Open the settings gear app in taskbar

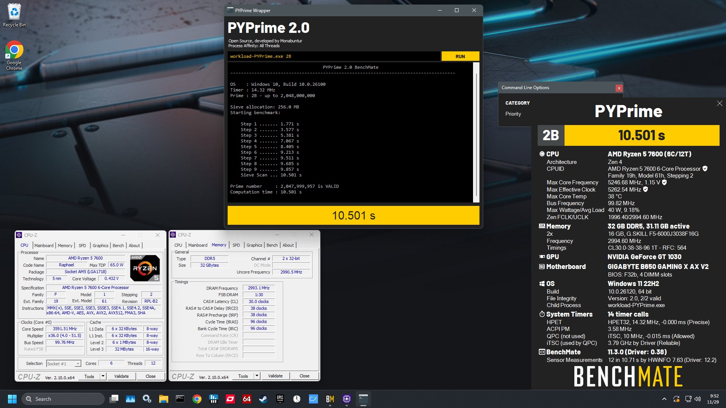(x=147, y=399)
